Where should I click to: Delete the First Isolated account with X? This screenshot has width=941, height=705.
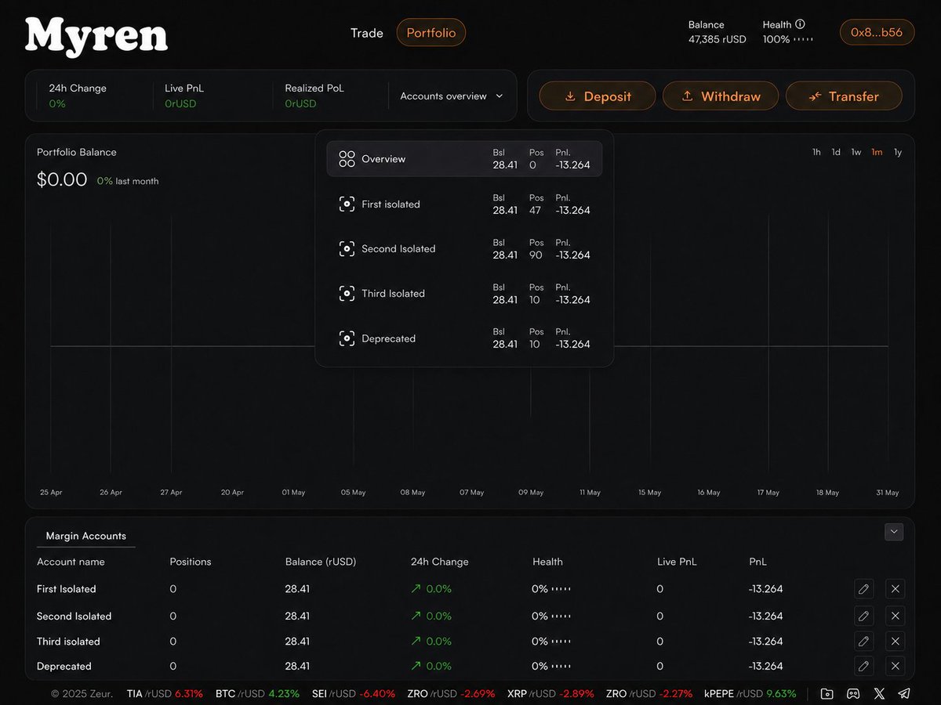pyautogui.click(x=895, y=589)
